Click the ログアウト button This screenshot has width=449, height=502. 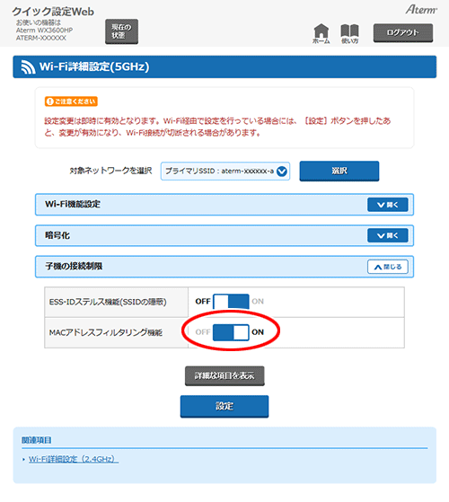(403, 32)
